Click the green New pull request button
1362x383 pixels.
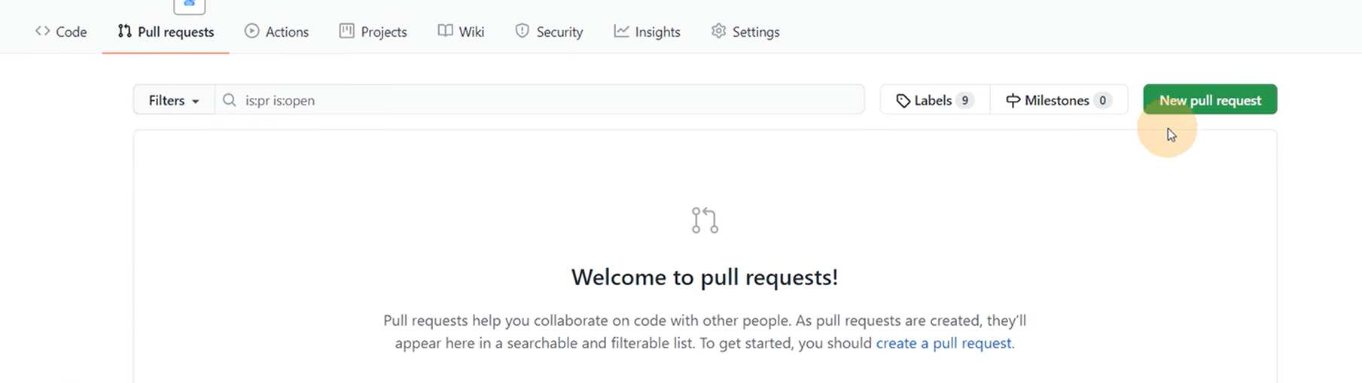(x=1210, y=100)
